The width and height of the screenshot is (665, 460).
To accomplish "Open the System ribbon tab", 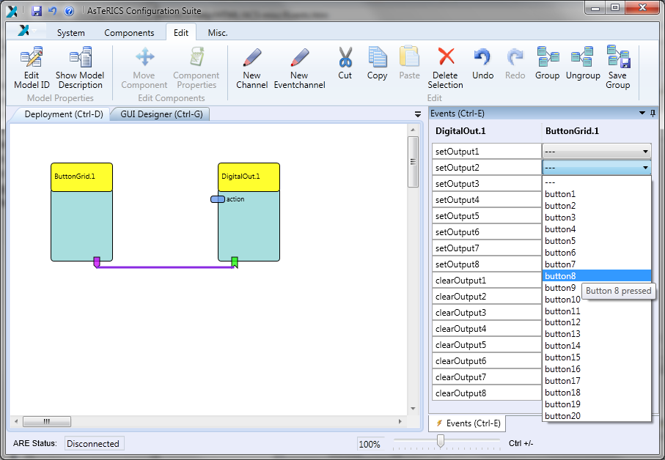I will [x=70, y=33].
